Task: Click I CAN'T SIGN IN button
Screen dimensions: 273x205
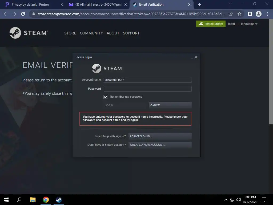Action: point(160,136)
